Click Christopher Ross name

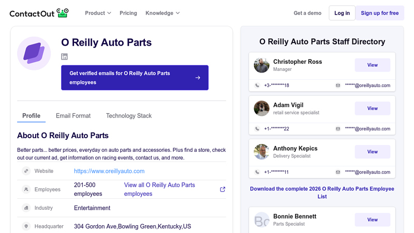298,62
